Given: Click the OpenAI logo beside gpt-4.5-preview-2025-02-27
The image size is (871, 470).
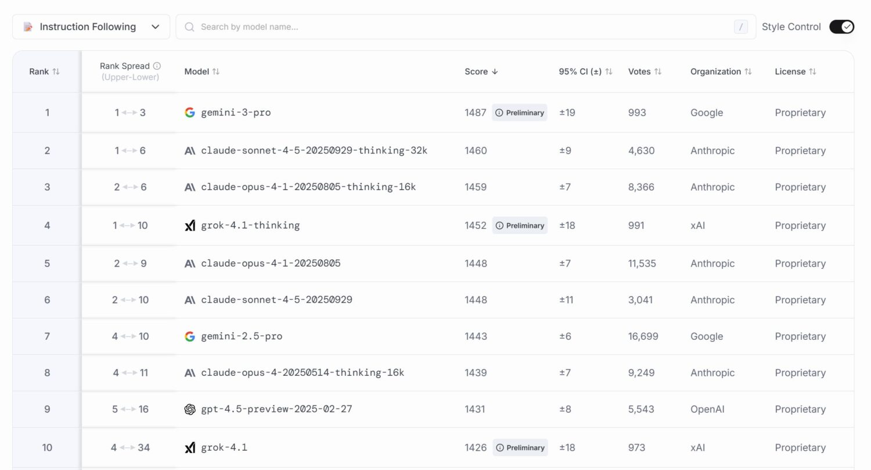Looking at the screenshot, I should pos(190,410).
